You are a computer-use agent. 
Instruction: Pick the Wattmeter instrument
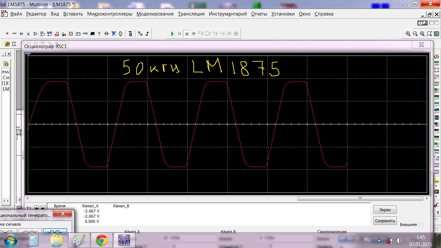pos(436,69)
